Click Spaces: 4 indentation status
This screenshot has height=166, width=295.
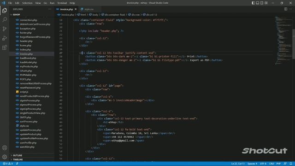(x=252, y=164)
